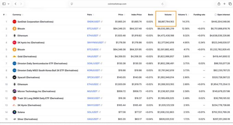Screen dimensions: 233x125
Task: Click the SK hynix Inc logo icon
Action: (14, 43)
